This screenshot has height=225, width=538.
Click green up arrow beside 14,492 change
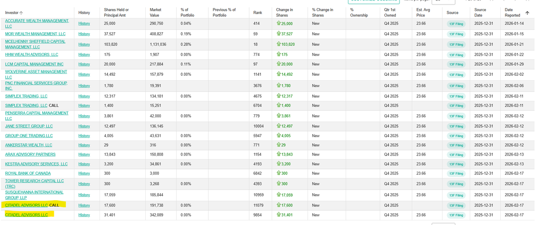pyautogui.click(x=279, y=74)
